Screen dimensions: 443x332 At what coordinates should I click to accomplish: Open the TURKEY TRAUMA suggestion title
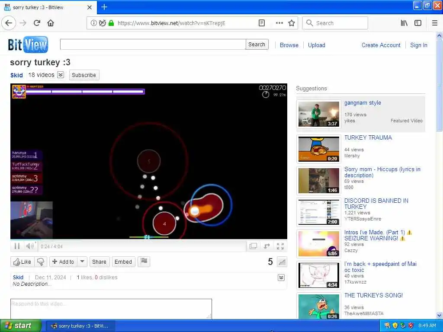(x=368, y=137)
